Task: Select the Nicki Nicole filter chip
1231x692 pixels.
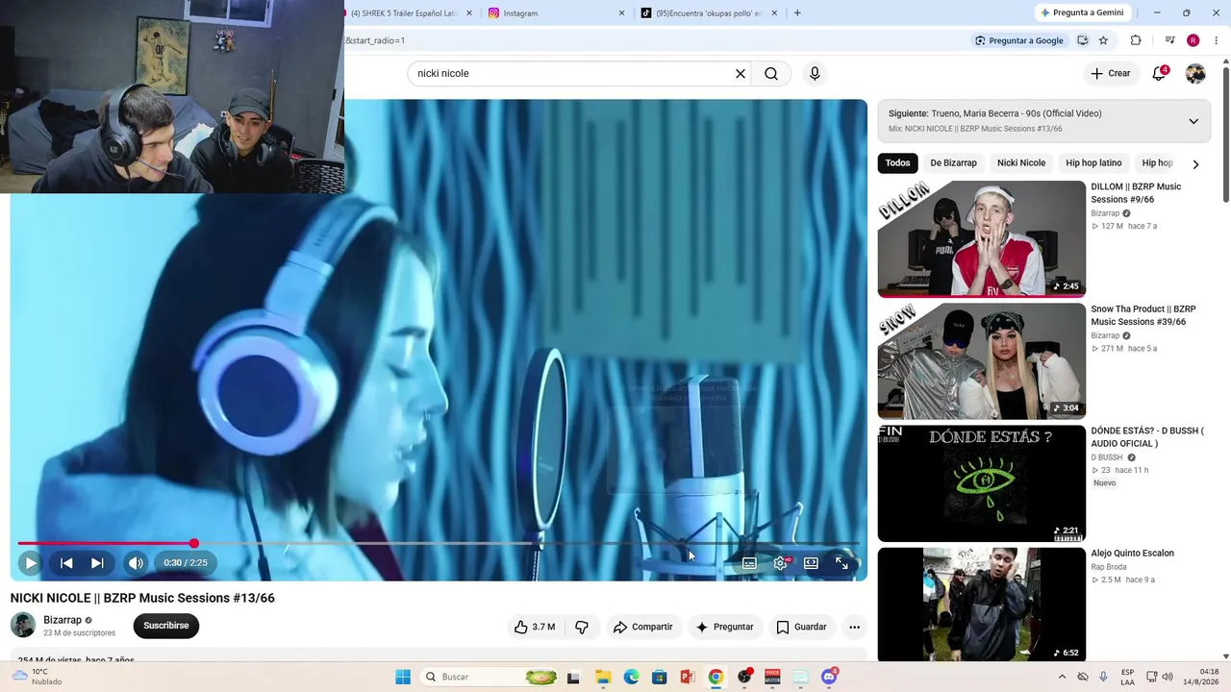Action: [x=1021, y=163]
